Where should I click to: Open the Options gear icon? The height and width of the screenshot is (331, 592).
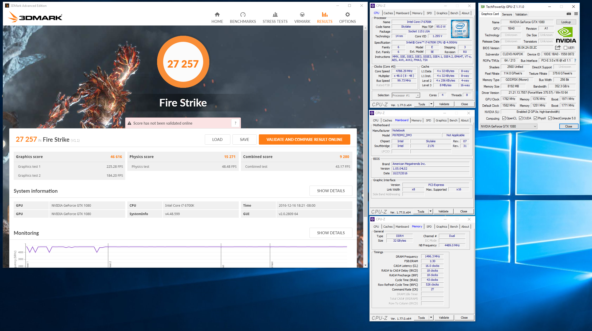(x=347, y=14)
